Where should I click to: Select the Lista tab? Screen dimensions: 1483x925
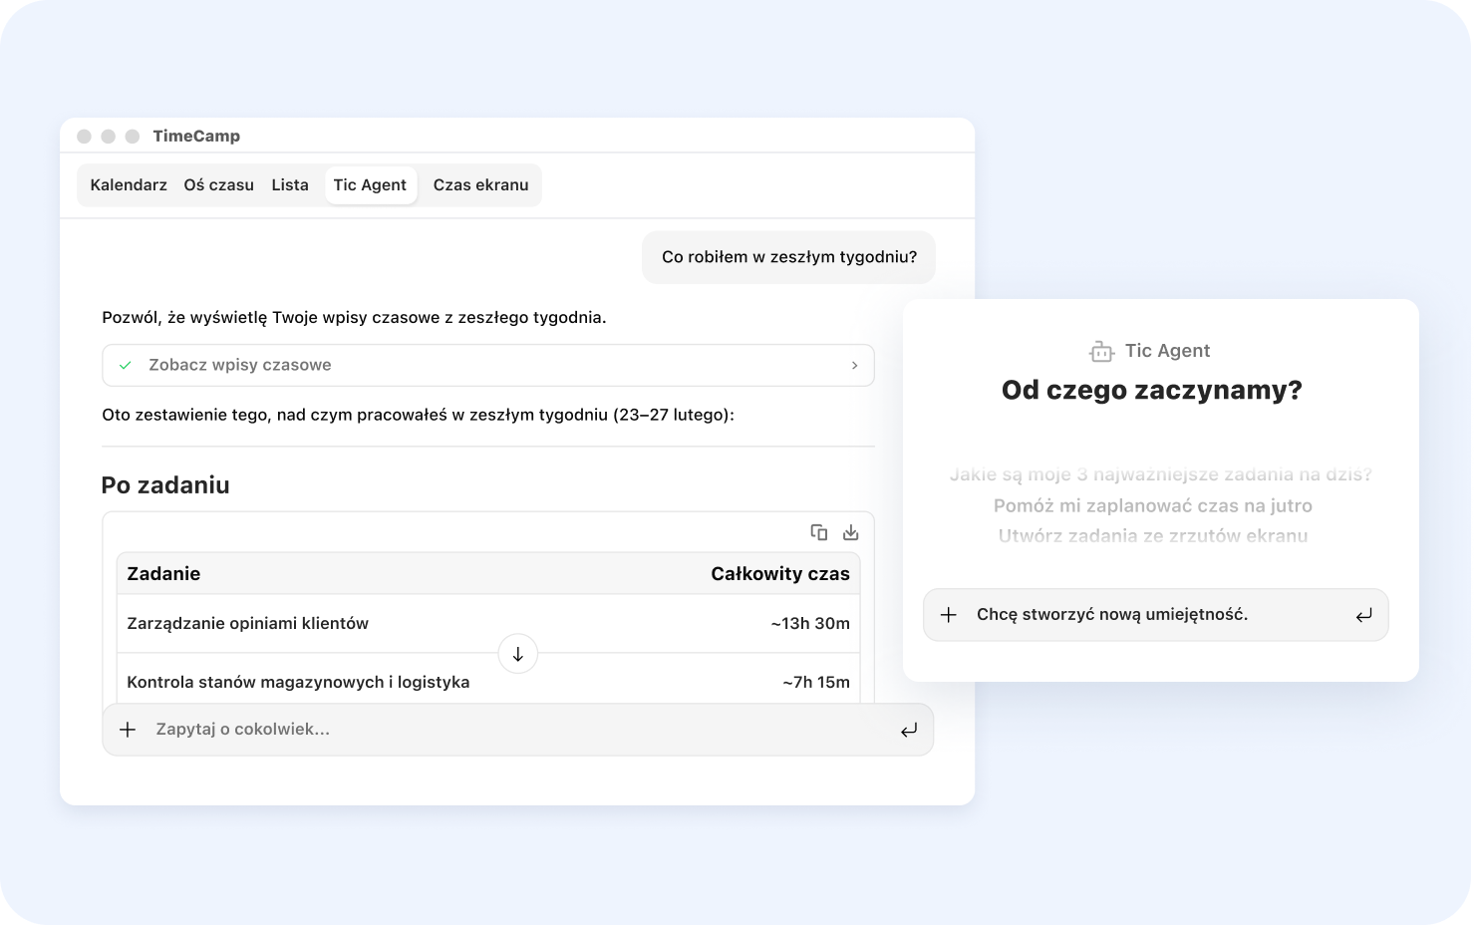tap(290, 185)
